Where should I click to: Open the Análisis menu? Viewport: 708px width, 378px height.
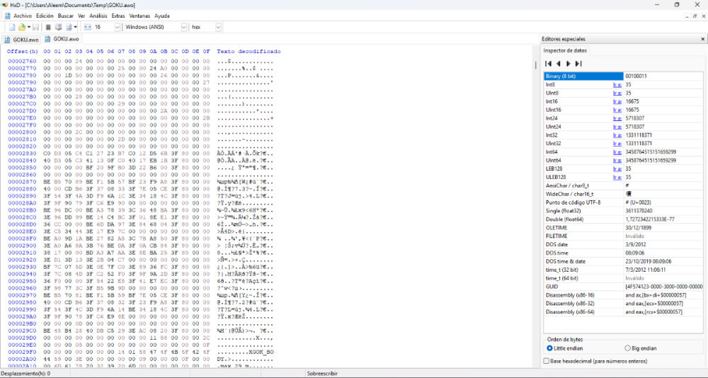point(98,16)
